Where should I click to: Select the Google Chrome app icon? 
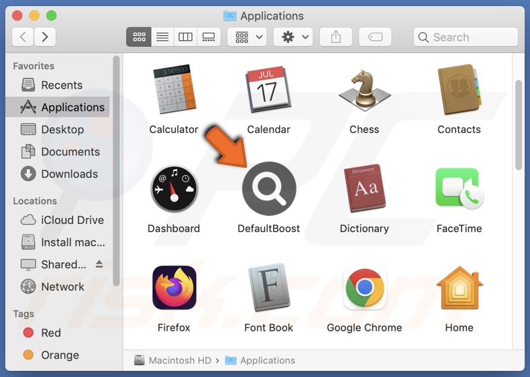pyautogui.click(x=364, y=288)
